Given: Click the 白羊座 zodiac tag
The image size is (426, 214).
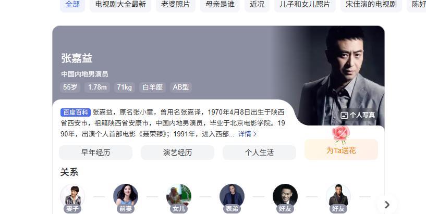Looking at the screenshot, I should (152, 87).
